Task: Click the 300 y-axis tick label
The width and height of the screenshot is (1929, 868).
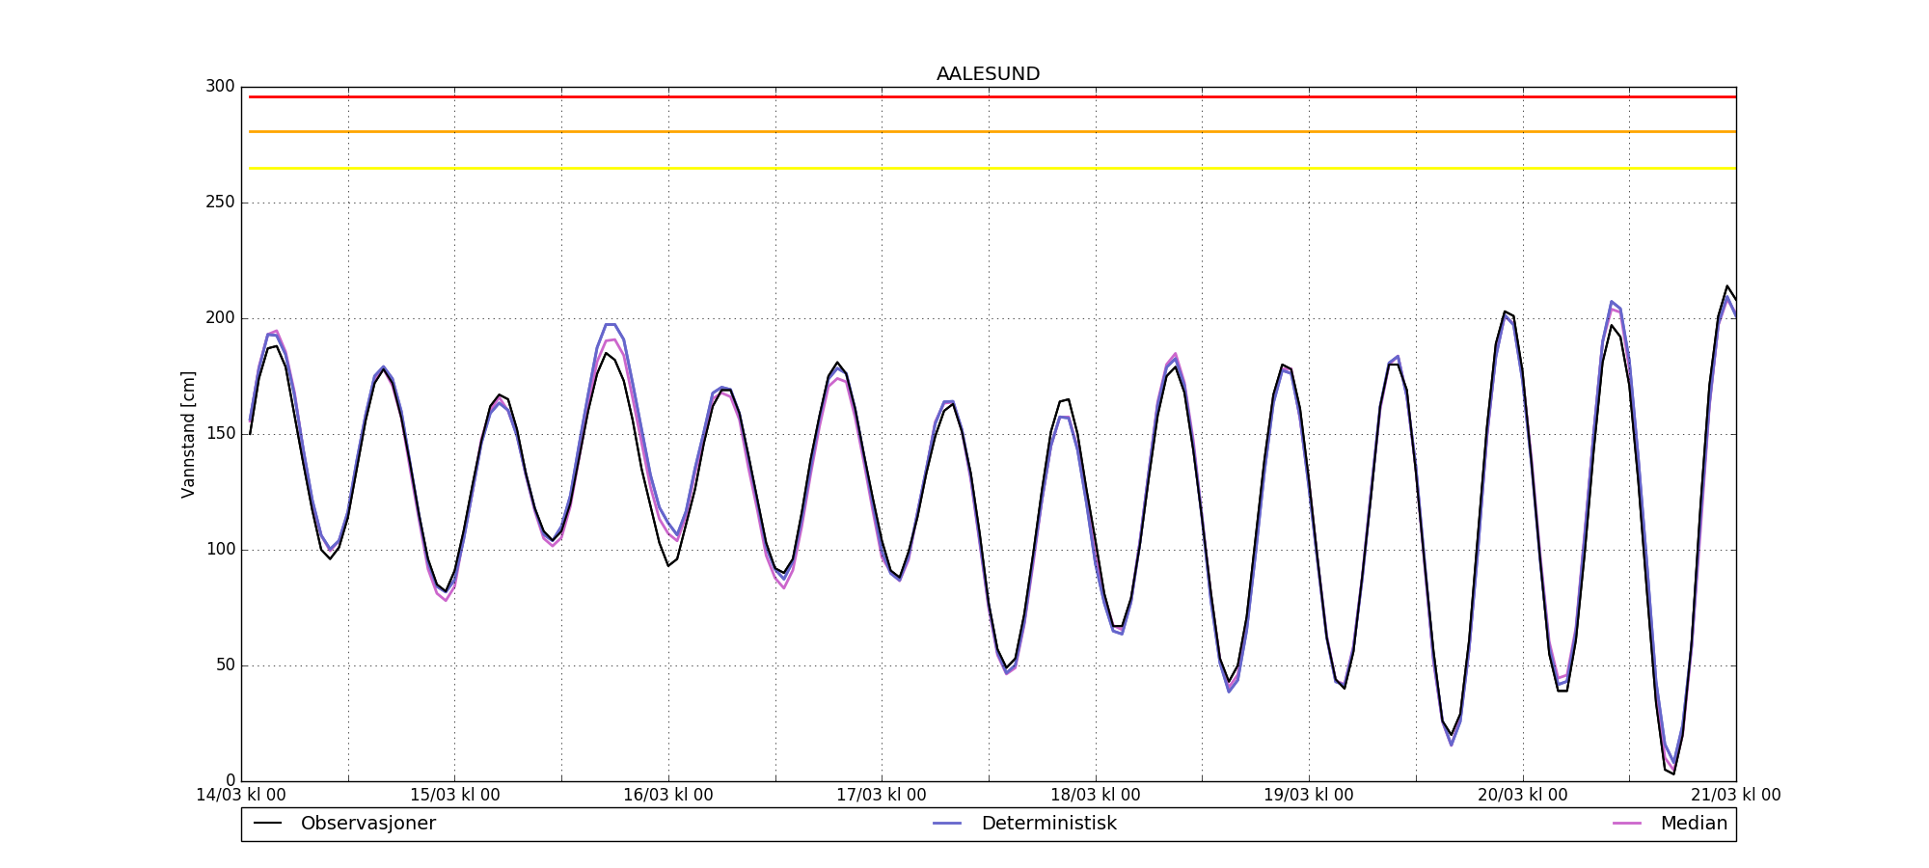Action: [220, 87]
